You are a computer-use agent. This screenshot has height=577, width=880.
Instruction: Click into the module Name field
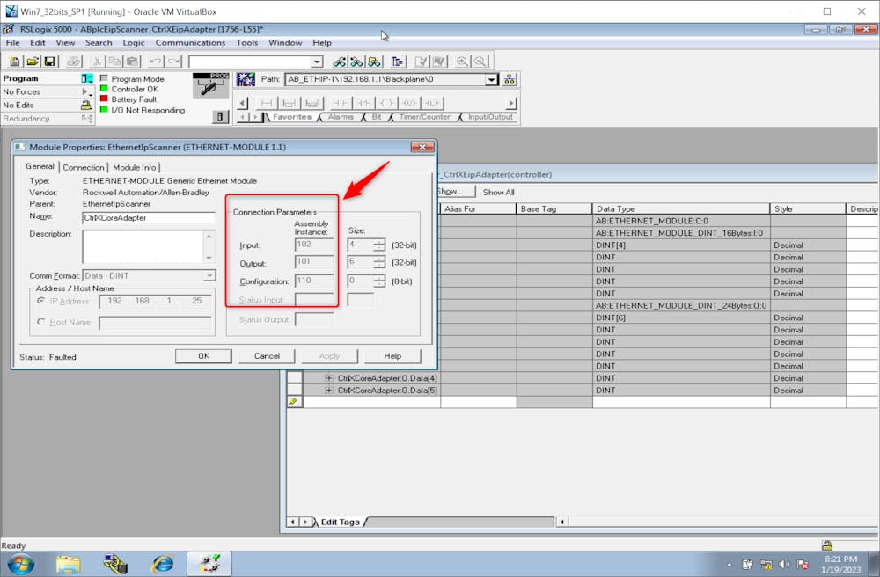148,217
